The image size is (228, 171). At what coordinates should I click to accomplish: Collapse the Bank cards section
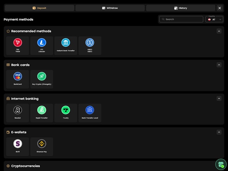point(219,65)
